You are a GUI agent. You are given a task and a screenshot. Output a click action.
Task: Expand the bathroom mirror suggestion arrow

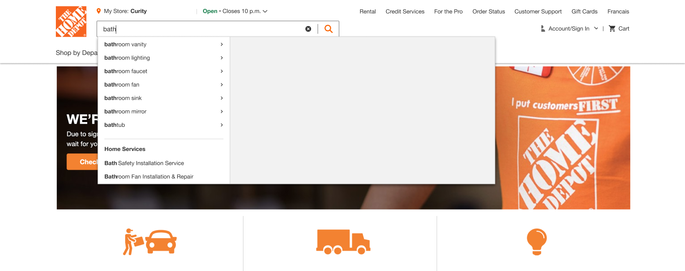(221, 111)
